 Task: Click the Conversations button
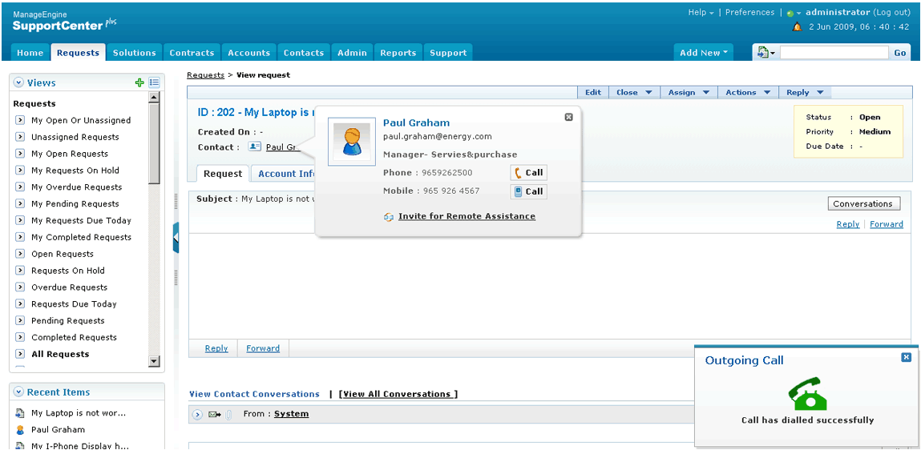(862, 203)
